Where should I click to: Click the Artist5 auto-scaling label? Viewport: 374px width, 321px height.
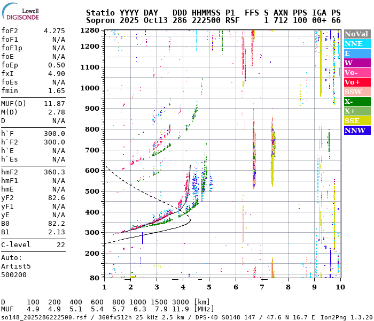(x=16, y=266)
